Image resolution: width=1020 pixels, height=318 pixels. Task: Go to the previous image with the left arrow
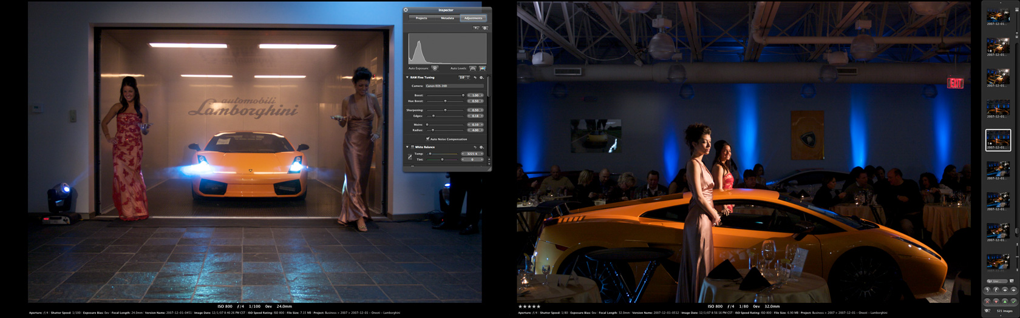click(1005, 290)
